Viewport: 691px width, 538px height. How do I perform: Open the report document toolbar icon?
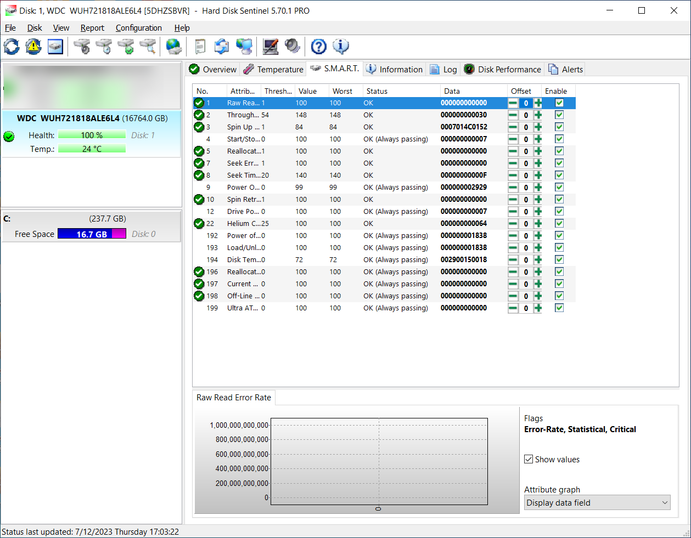(x=200, y=47)
